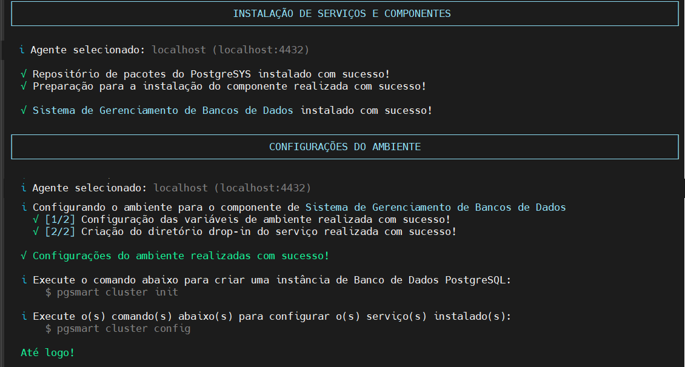This screenshot has height=367, width=685.
Task: Click the header 'CONFIGURAÇÕES DO AMBIENTE'
Action: [x=345, y=147]
